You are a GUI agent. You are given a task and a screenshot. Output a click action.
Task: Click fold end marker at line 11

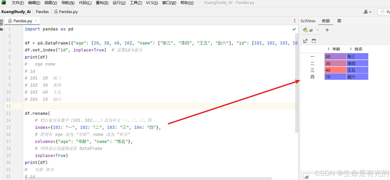(23, 99)
